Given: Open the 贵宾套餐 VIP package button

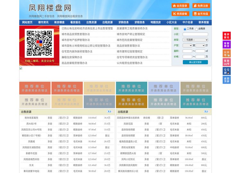Looking at the screenshot, I should coord(180,14).
